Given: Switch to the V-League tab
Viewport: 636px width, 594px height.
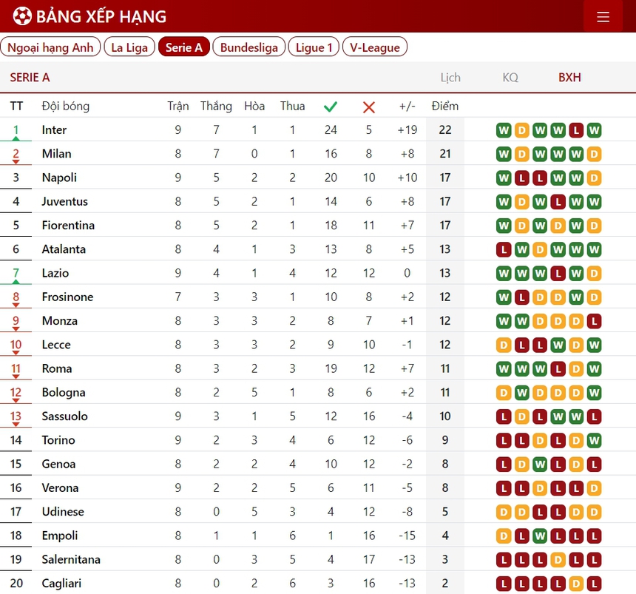Looking at the screenshot, I should 375,47.
